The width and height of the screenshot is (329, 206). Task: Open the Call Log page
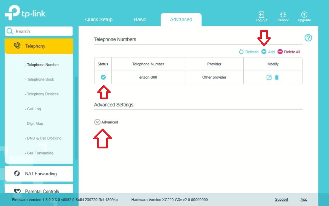click(33, 109)
